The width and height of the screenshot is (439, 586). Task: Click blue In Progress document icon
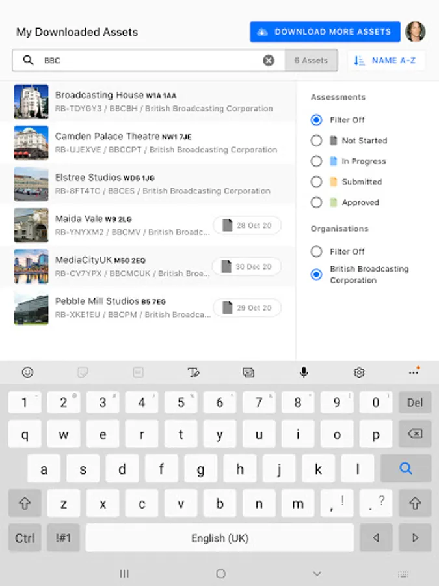click(x=334, y=161)
